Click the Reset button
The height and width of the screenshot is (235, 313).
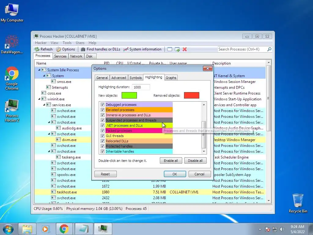click(x=105, y=174)
